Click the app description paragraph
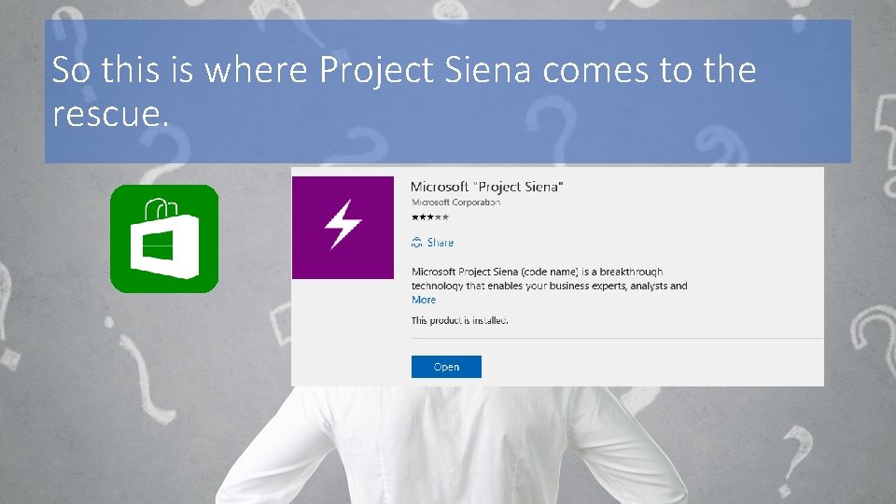Image resolution: width=896 pixels, height=504 pixels. pos(549,279)
